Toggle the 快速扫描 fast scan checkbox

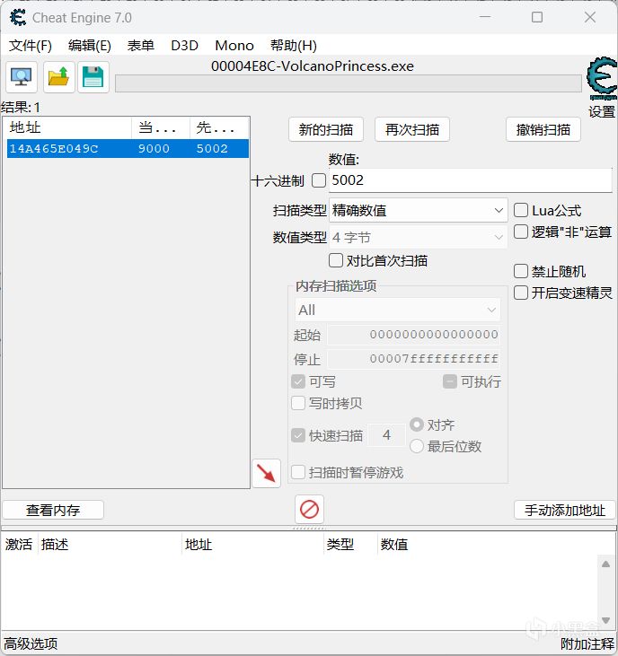(298, 435)
